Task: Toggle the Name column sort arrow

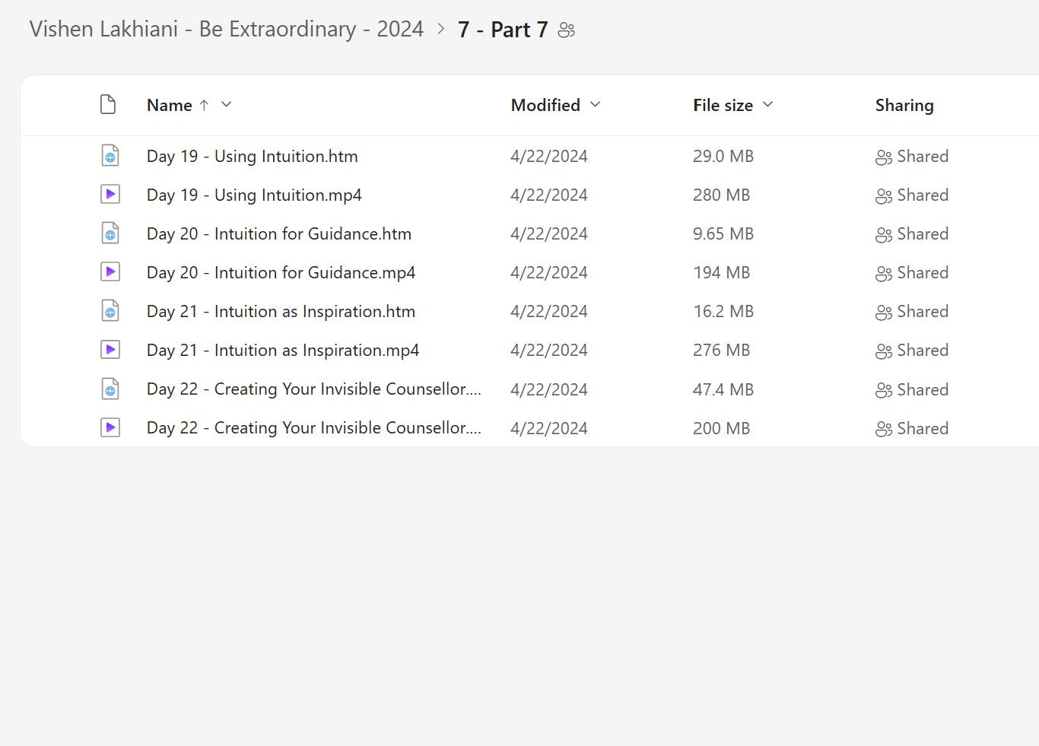Action: (x=204, y=105)
